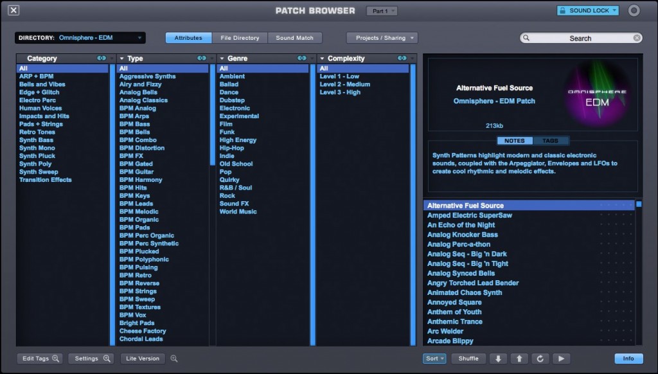Toggle the Complexity column link icon

coord(402,58)
